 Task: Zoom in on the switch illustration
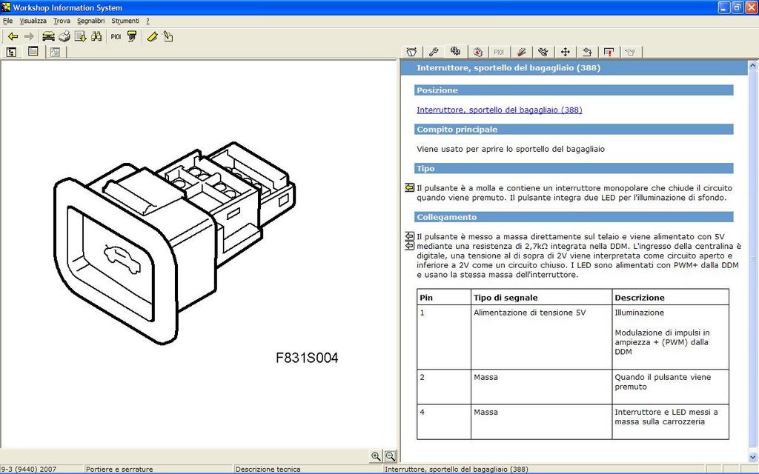tap(376, 455)
